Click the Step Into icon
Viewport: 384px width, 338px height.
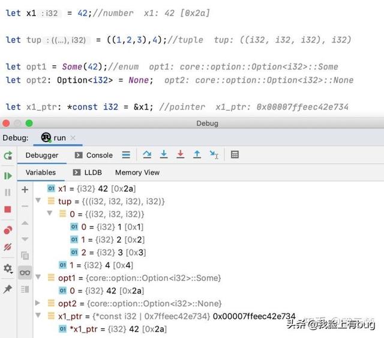click(x=164, y=155)
